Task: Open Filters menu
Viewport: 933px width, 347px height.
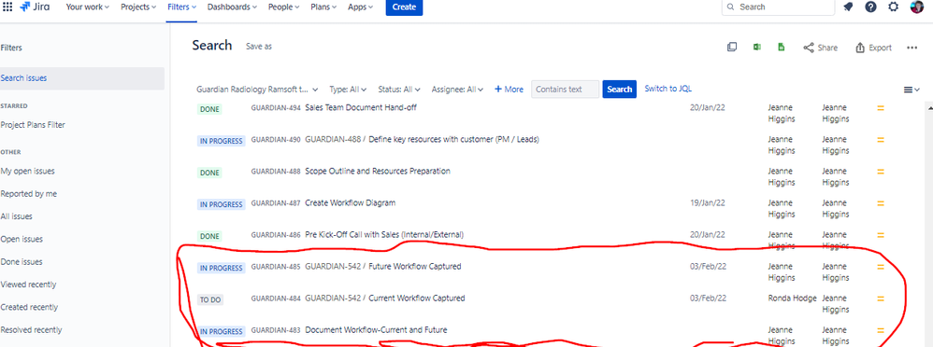Action: click(x=181, y=7)
